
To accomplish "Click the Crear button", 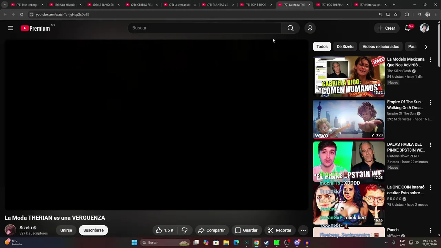I will (387, 28).
